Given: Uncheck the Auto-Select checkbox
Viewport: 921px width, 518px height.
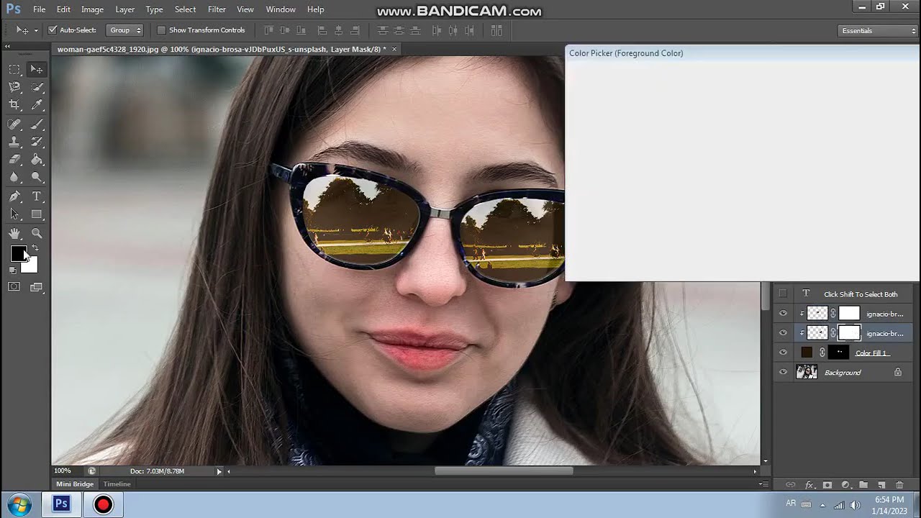Looking at the screenshot, I should point(53,30).
